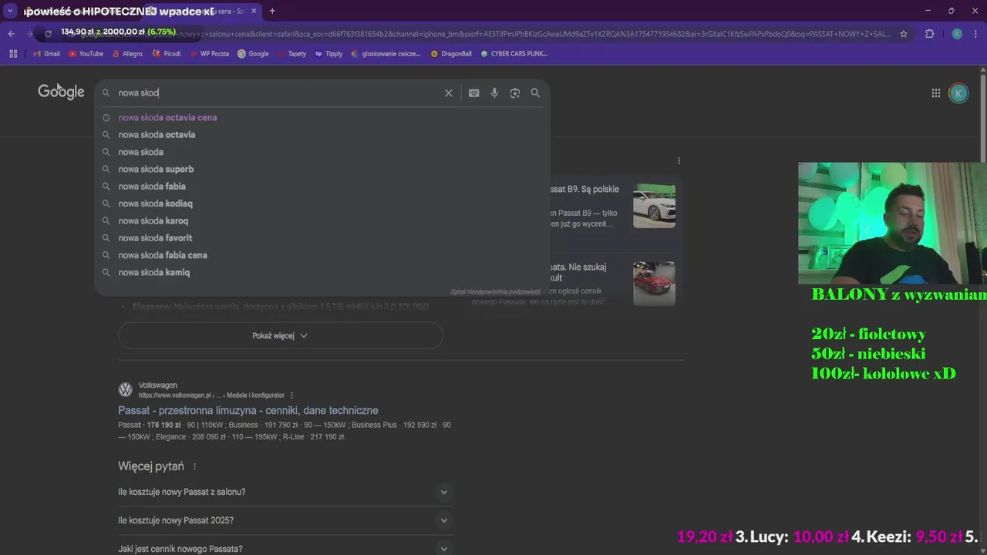Image resolution: width=987 pixels, height=555 pixels.
Task: Open three-dot options above the news cards
Action: tap(679, 161)
